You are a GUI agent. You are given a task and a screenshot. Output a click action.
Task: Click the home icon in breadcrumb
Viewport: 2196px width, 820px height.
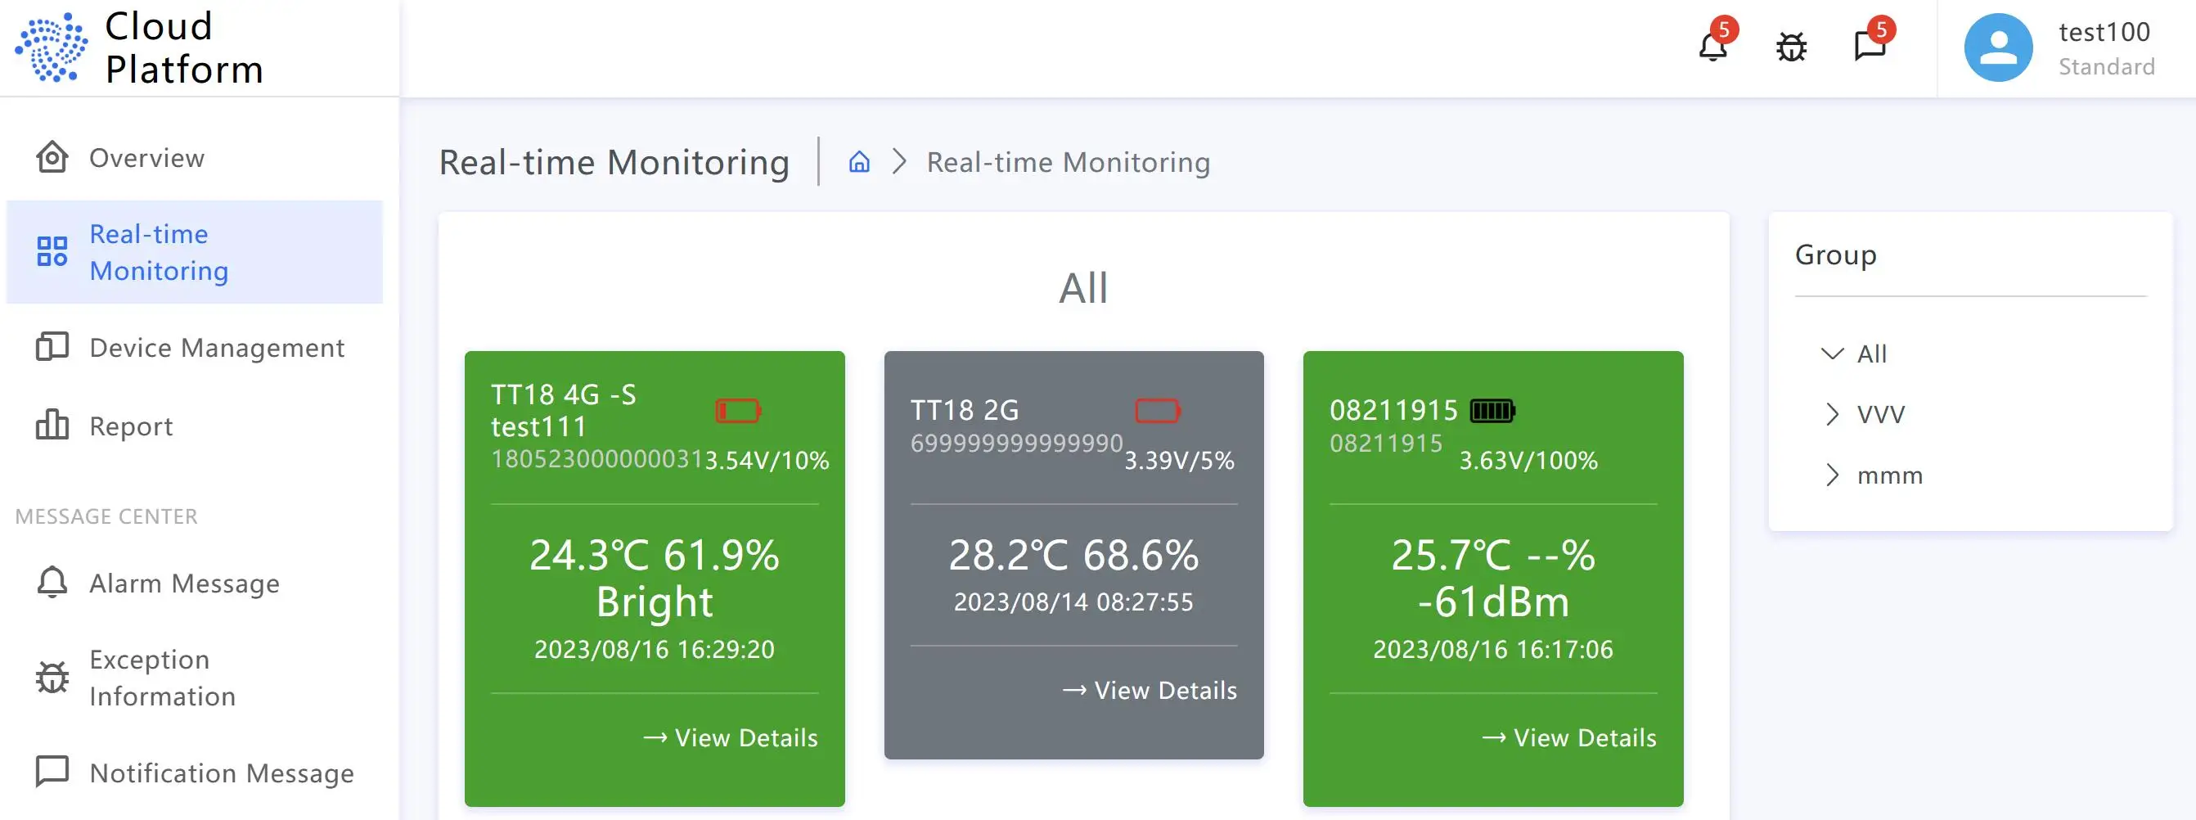tap(859, 162)
